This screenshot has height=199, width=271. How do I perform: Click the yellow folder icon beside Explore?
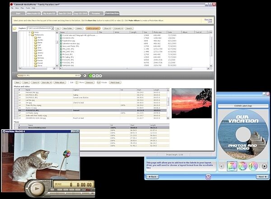(x=15, y=28)
